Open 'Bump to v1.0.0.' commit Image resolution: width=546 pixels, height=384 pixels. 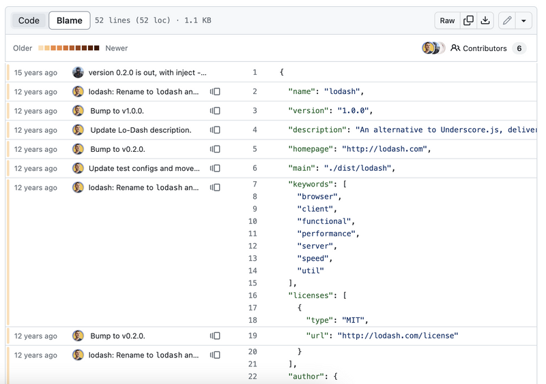click(x=117, y=111)
